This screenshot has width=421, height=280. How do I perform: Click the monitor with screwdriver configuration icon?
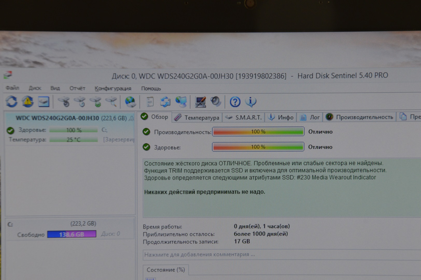tap(200, 102)
